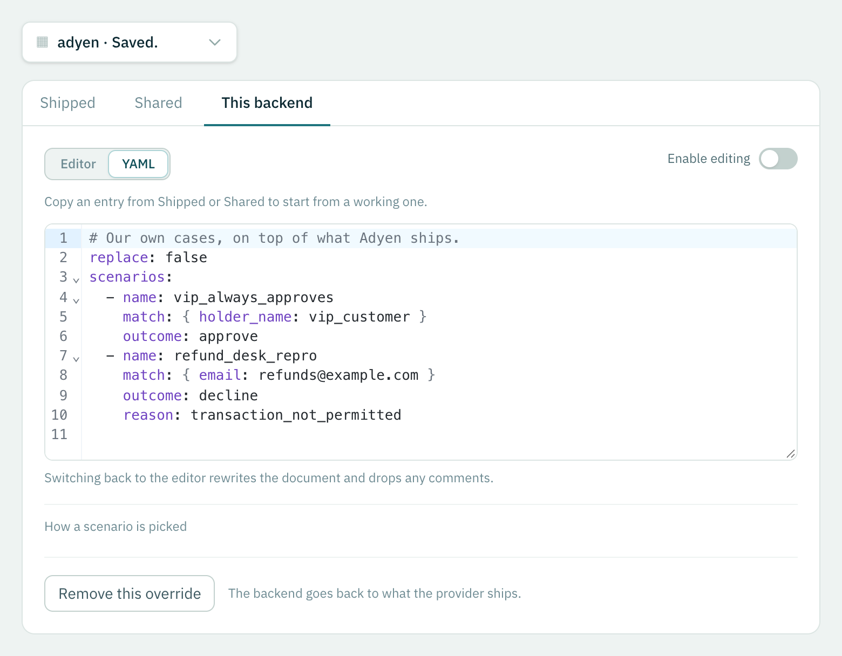Click the Remove this override button
842x656 pixels.
coord(130,593)
